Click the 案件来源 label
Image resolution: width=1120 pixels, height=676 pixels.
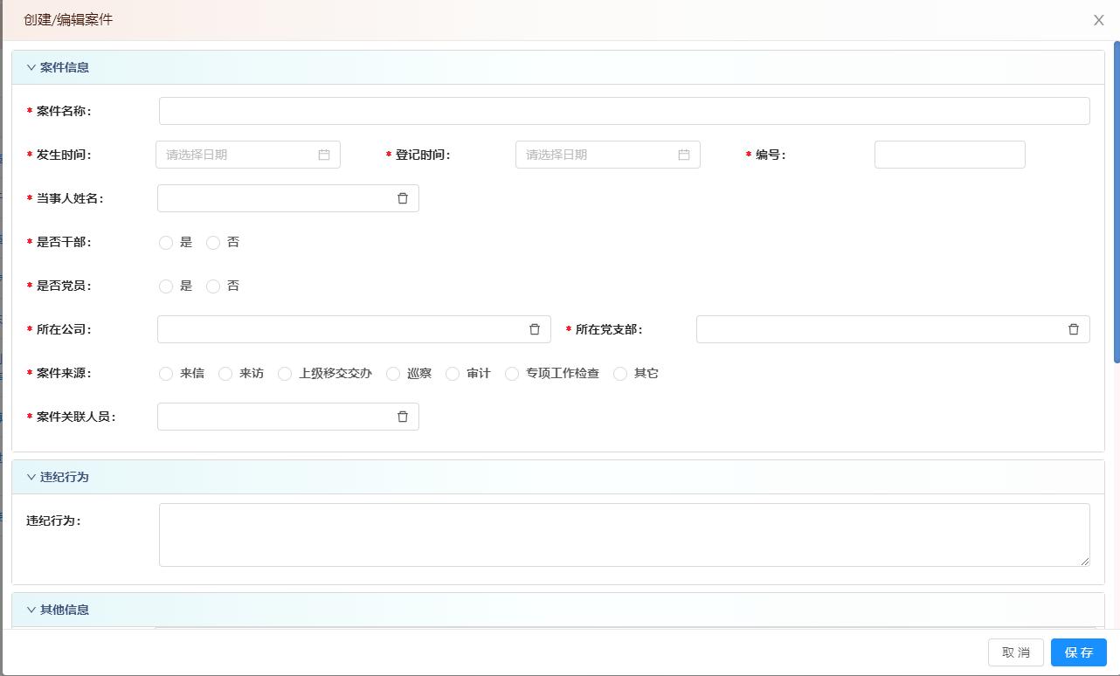click(64, 373)
